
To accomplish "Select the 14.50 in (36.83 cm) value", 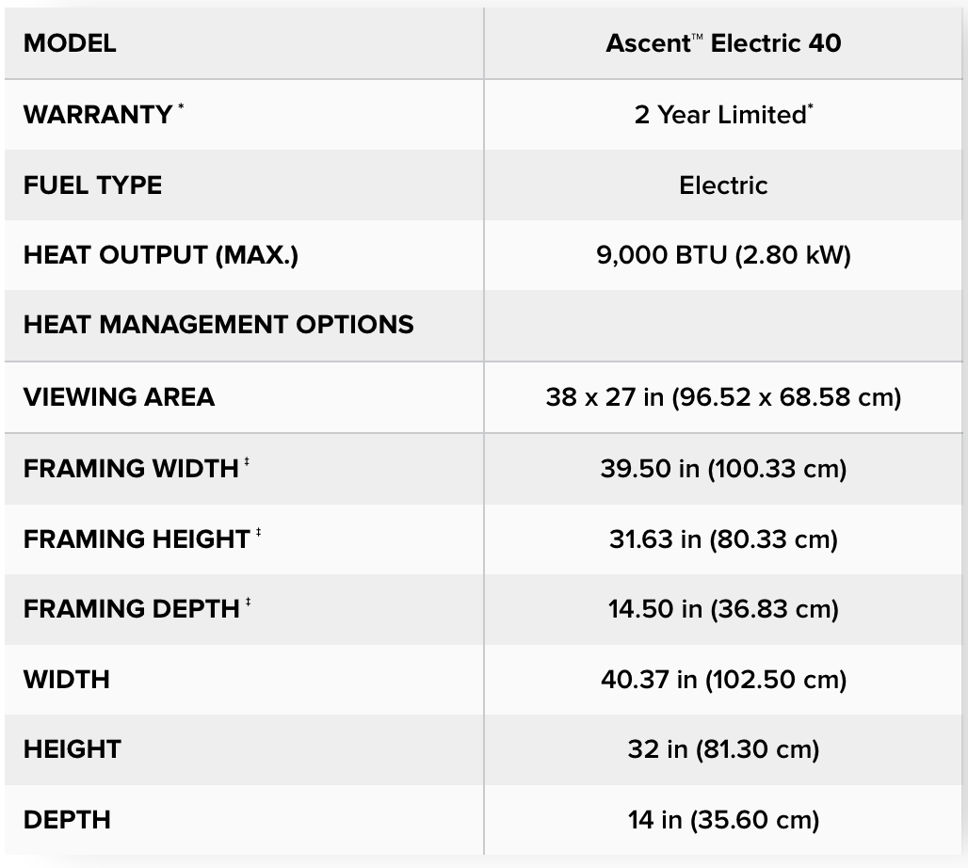I will click(723, 609).
